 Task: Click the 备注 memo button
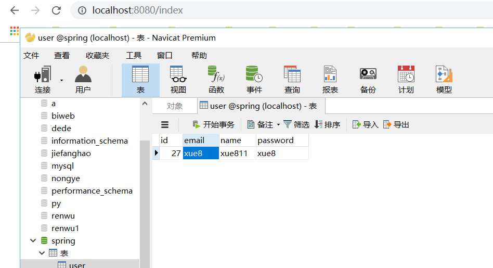point(260,125)
